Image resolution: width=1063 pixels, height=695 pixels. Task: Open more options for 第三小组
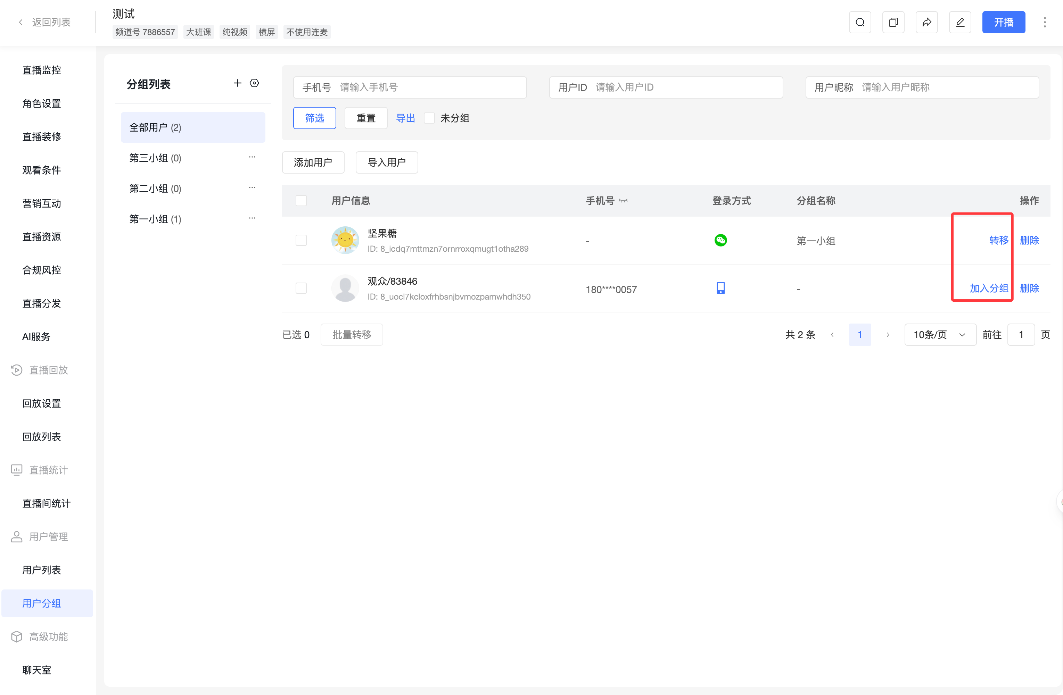[x=252, y=157]
